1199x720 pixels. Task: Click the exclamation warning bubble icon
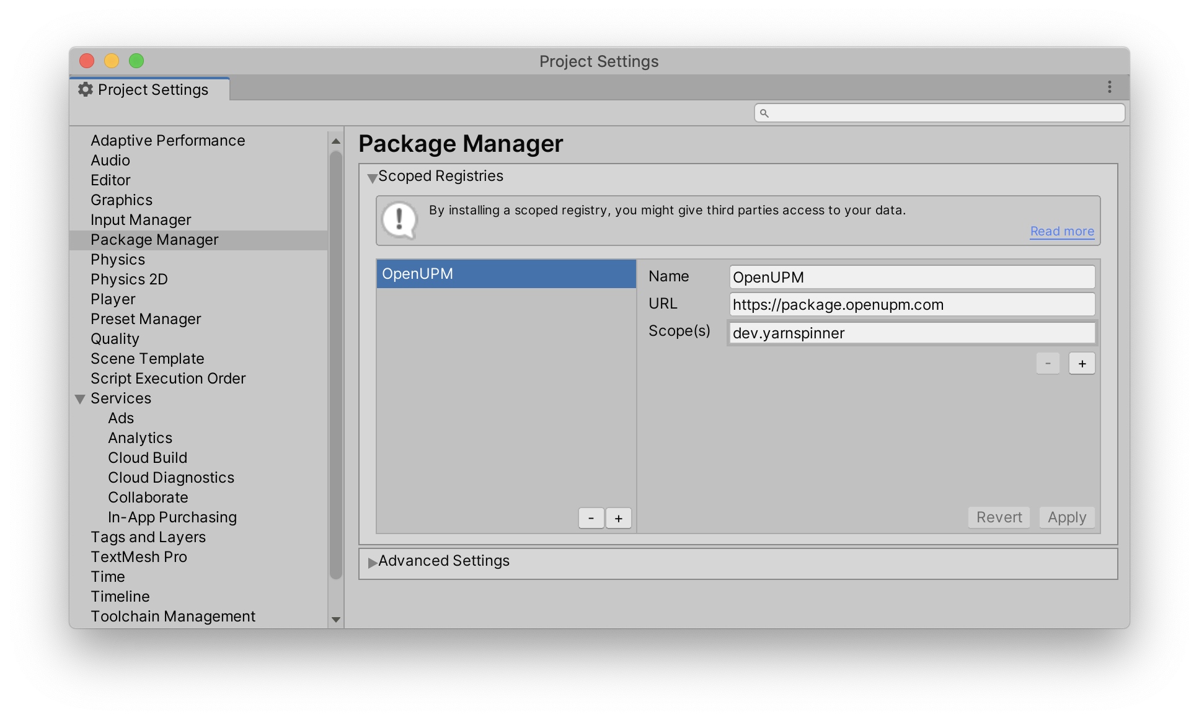[399, 220]
